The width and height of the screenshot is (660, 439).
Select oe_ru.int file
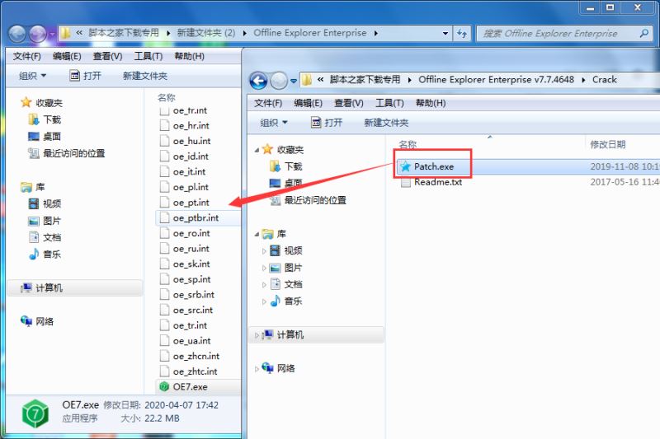(x=191, y=248)
